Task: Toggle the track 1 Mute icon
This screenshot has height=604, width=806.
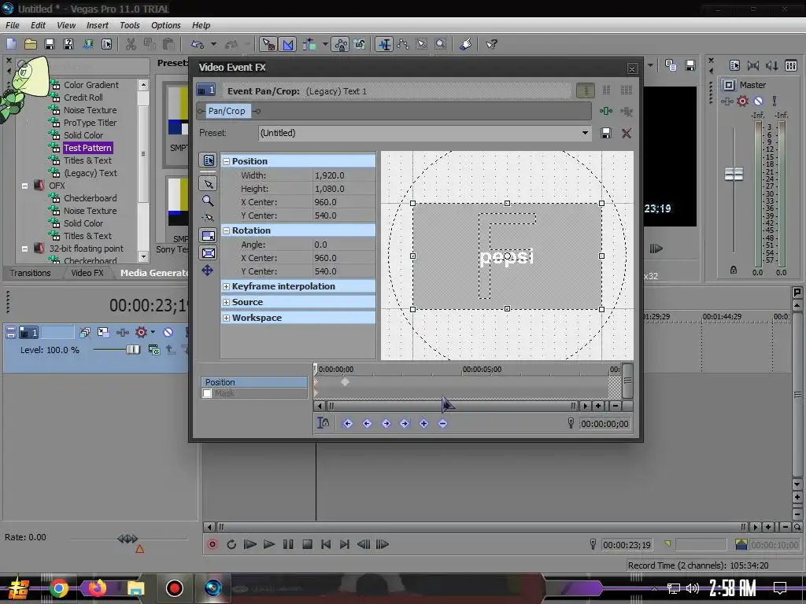Action: [168, 333]
